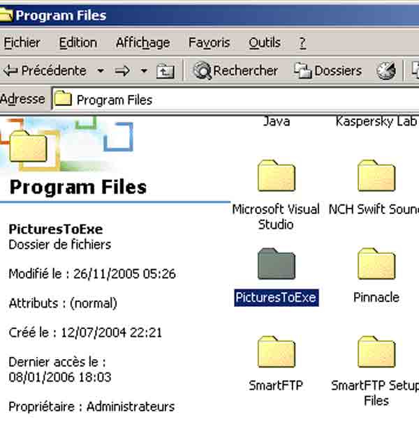Click the SmartFTP Setup Files label
Screen dimensions: 419x424
coord(376,393)
